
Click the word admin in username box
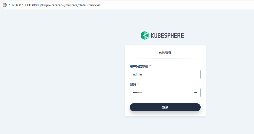137,74
